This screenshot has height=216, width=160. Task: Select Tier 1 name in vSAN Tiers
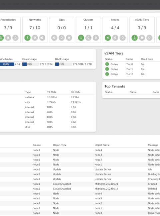click(130, 69)
